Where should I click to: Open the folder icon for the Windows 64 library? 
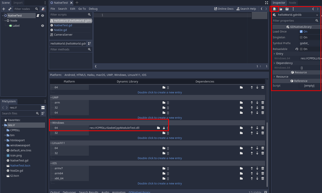[x=158, y=128]
